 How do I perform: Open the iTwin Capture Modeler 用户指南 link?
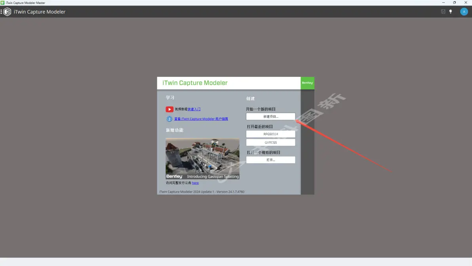point(201,119)
